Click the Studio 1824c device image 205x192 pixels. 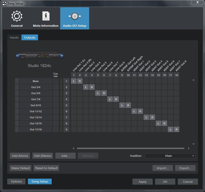pos(40,56)
